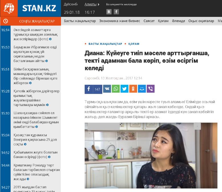
Task: Share article via Viber icon
Action: coord(150,89)
